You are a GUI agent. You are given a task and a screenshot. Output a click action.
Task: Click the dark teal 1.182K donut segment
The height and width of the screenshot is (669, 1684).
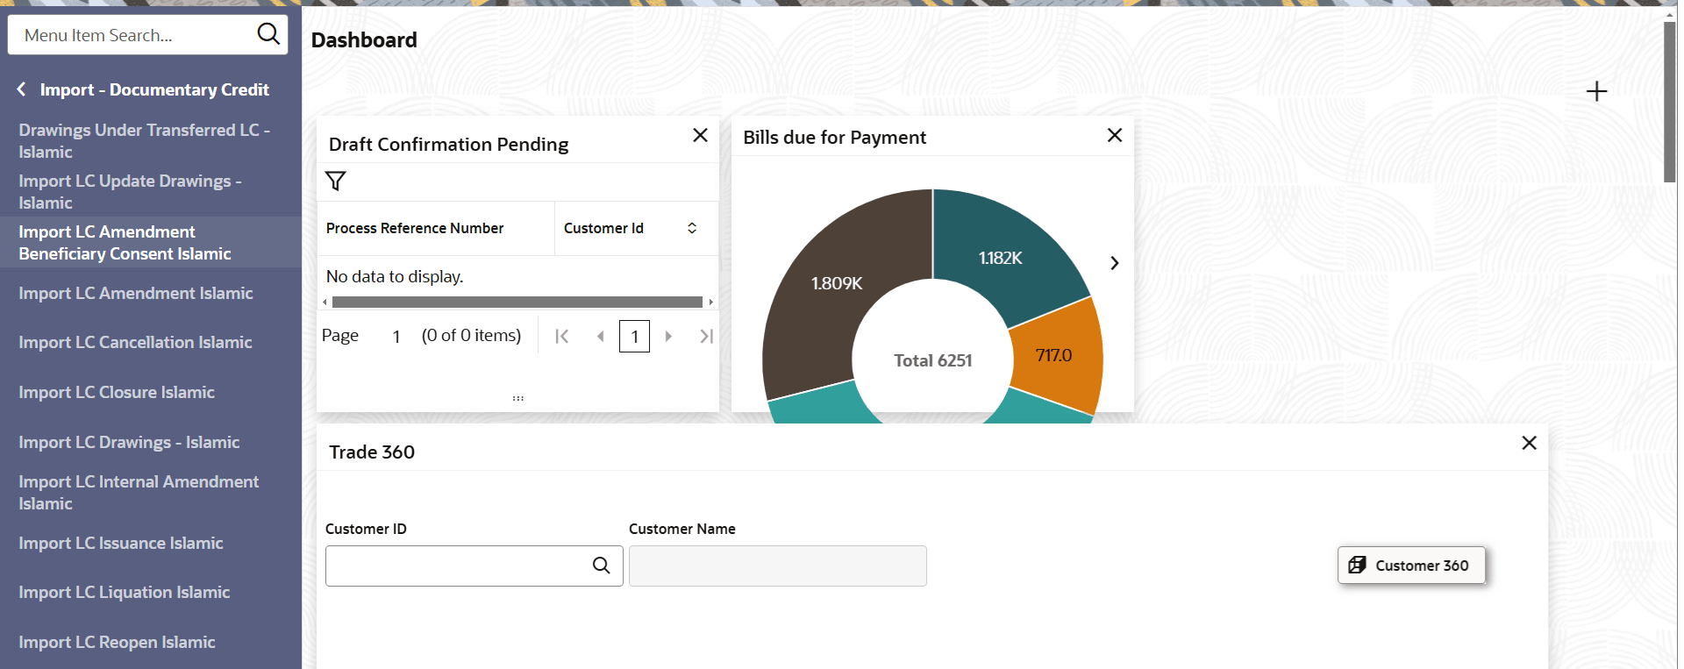click(x=1000, y=258)
